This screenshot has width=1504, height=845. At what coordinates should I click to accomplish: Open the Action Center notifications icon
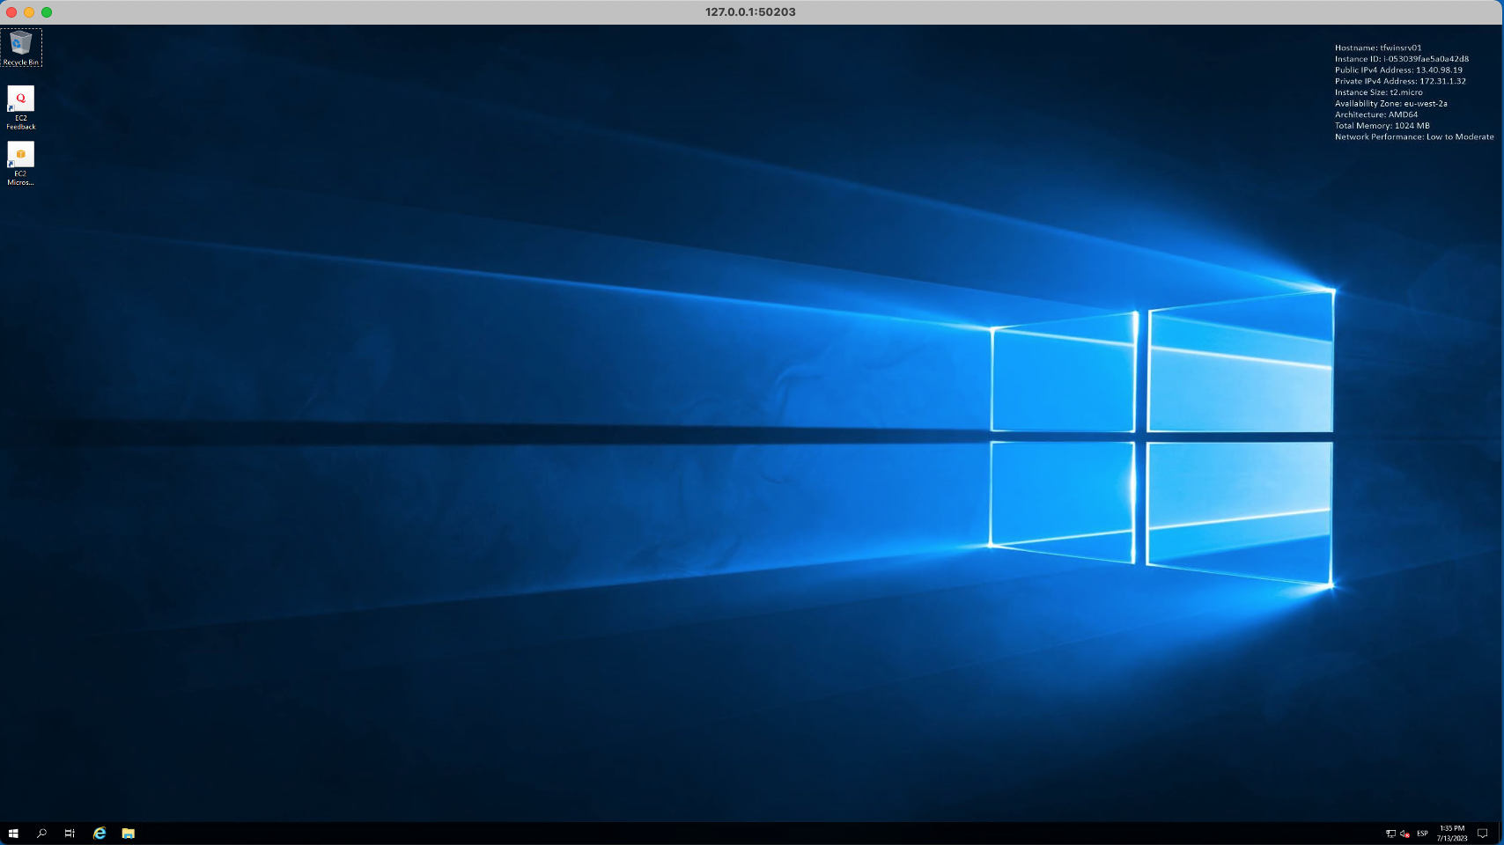pyautogui.click(x=1483, y=834)
